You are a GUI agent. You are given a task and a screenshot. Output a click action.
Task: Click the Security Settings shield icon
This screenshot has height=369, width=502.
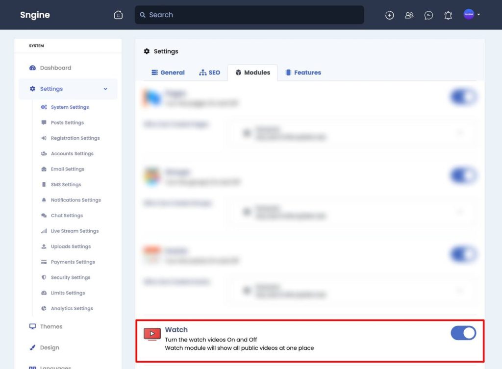pos(44,277)
